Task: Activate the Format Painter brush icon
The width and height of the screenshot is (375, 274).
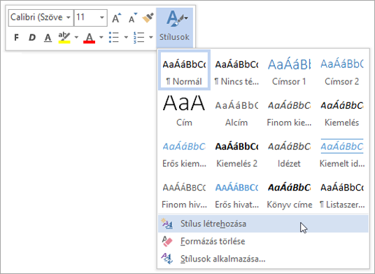Action: (x=148, y=18)
